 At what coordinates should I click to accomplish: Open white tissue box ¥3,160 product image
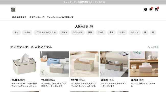[x=25, y=64]
